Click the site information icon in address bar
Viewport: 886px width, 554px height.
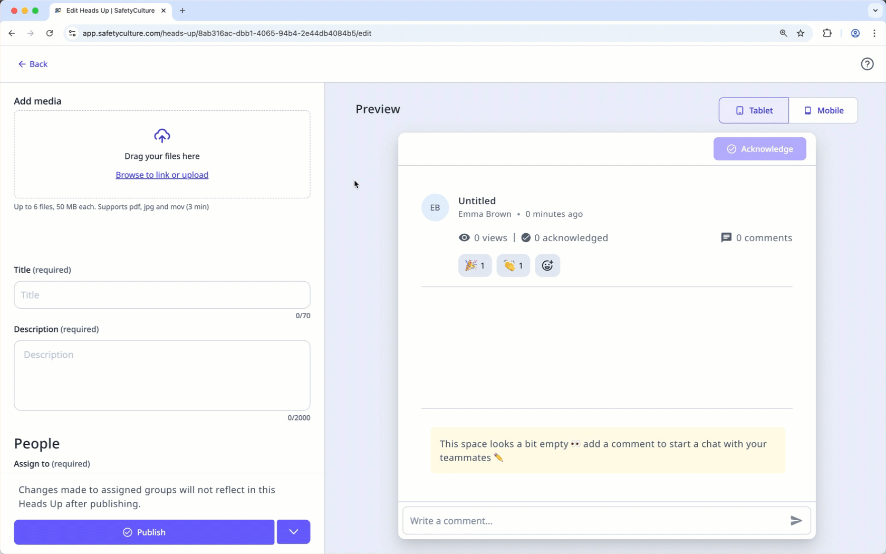[72, 33]
